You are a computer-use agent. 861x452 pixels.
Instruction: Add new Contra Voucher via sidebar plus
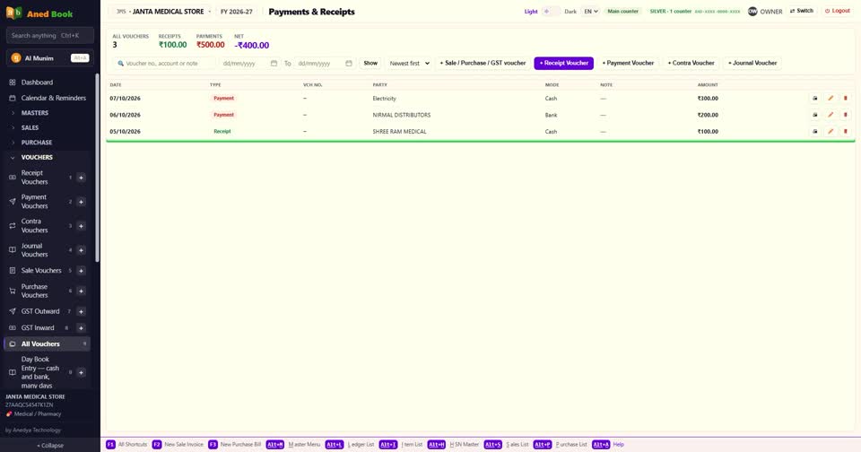81,226
